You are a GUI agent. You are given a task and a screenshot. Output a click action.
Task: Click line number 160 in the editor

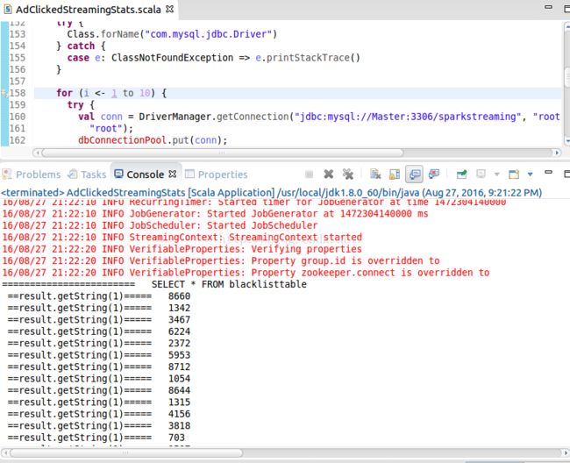click(x=18, y=117)
